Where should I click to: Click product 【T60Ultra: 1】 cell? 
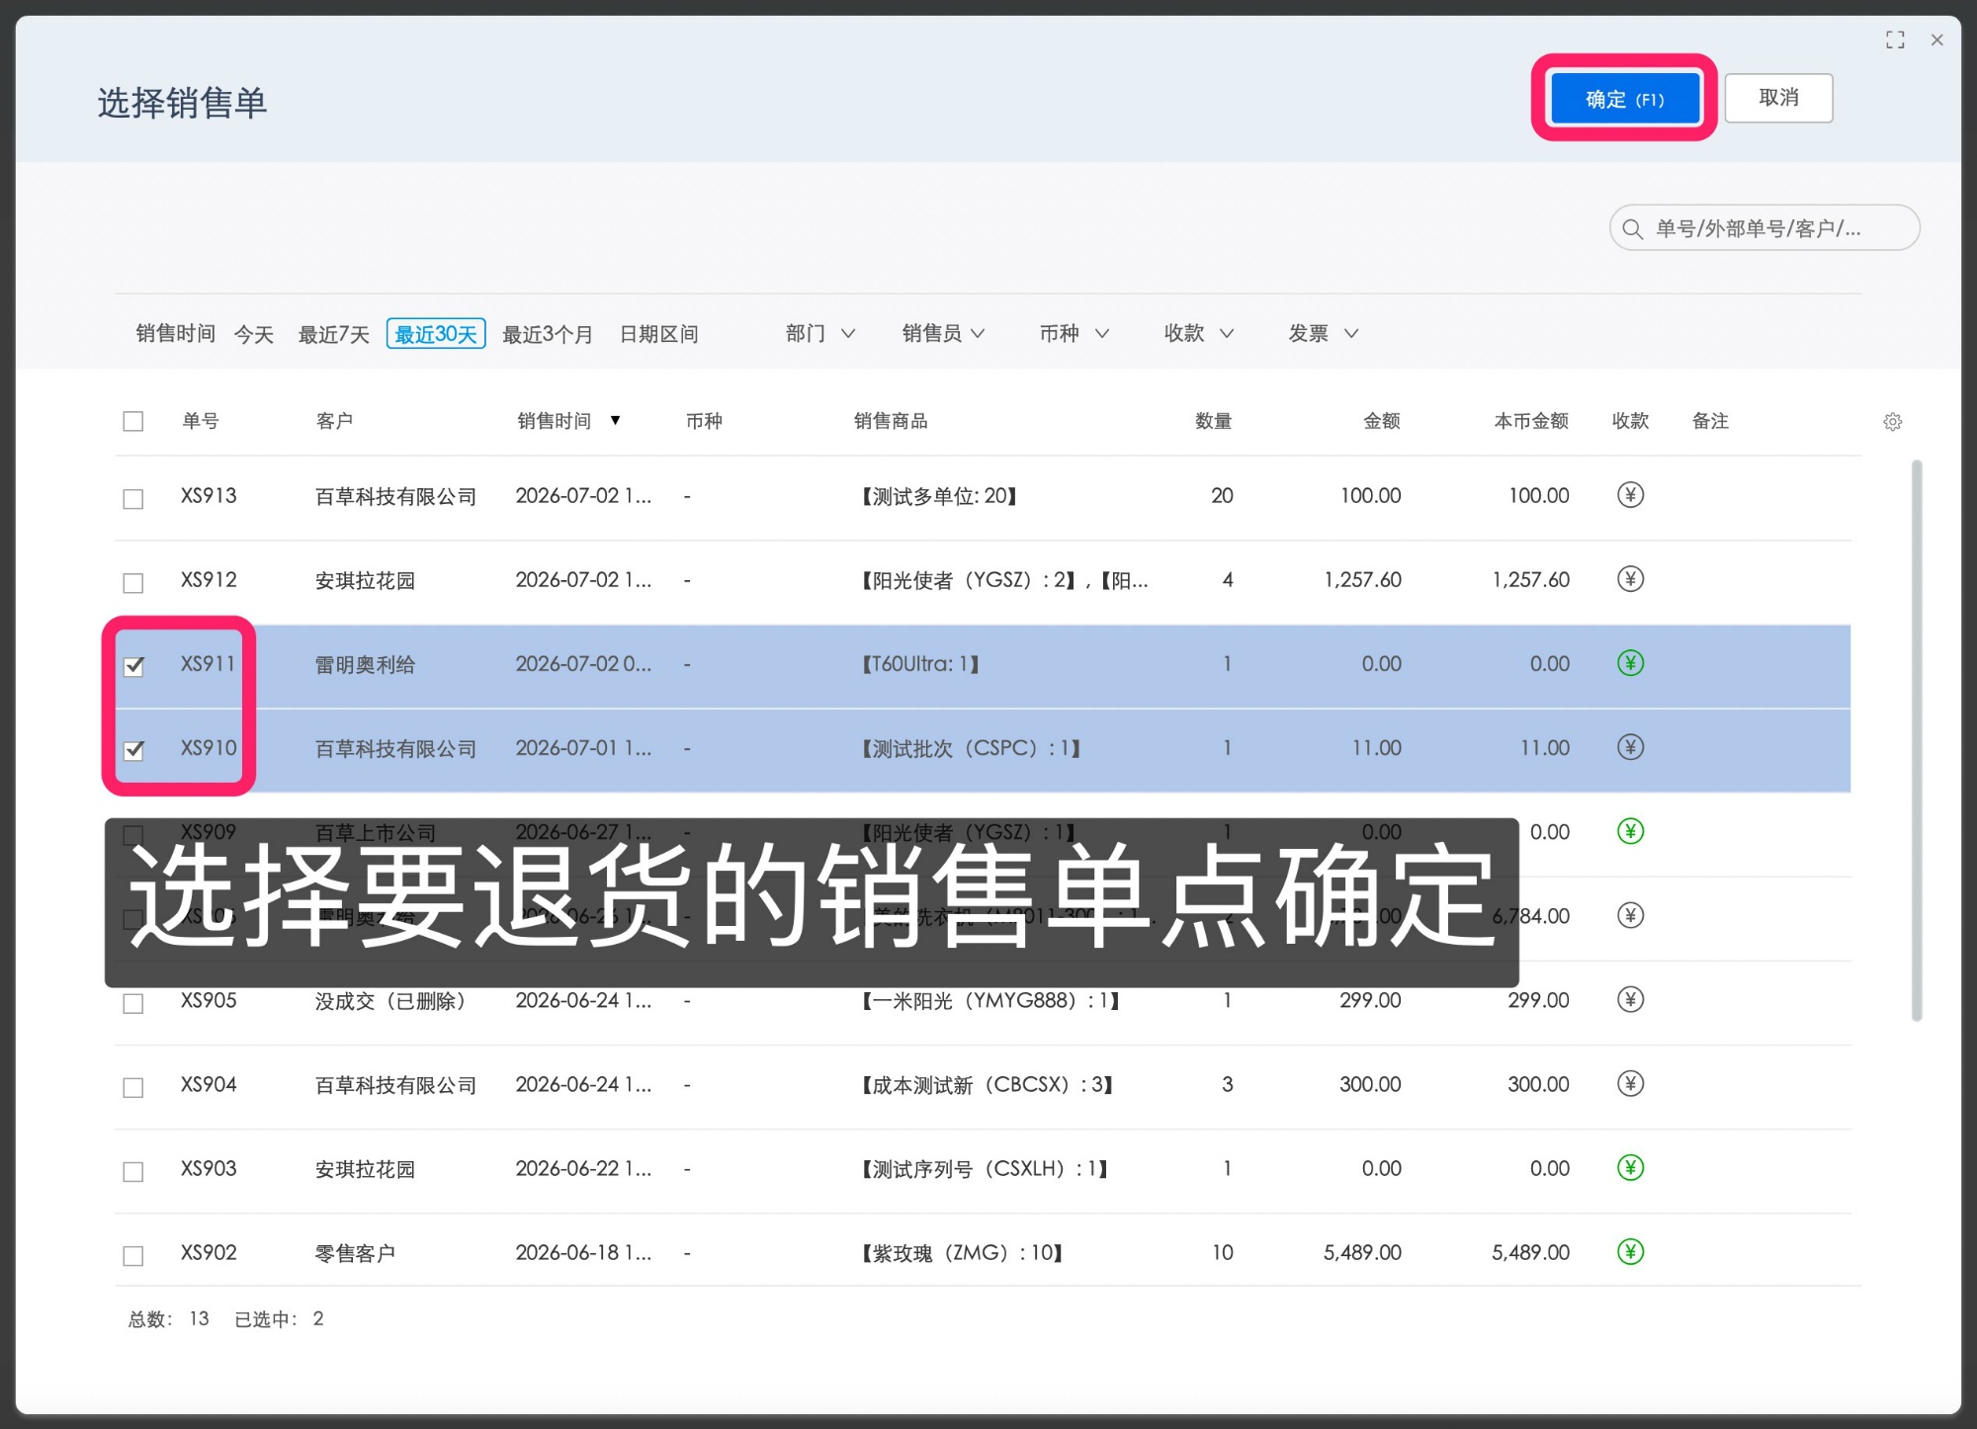tap(919, 664)
